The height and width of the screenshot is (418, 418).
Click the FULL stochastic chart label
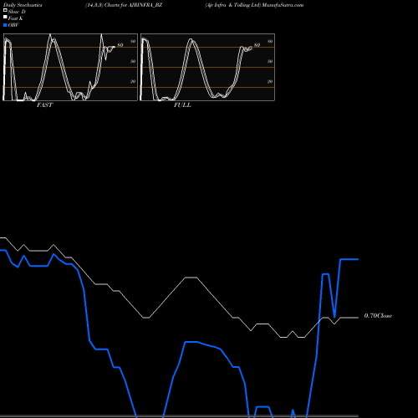182,105
